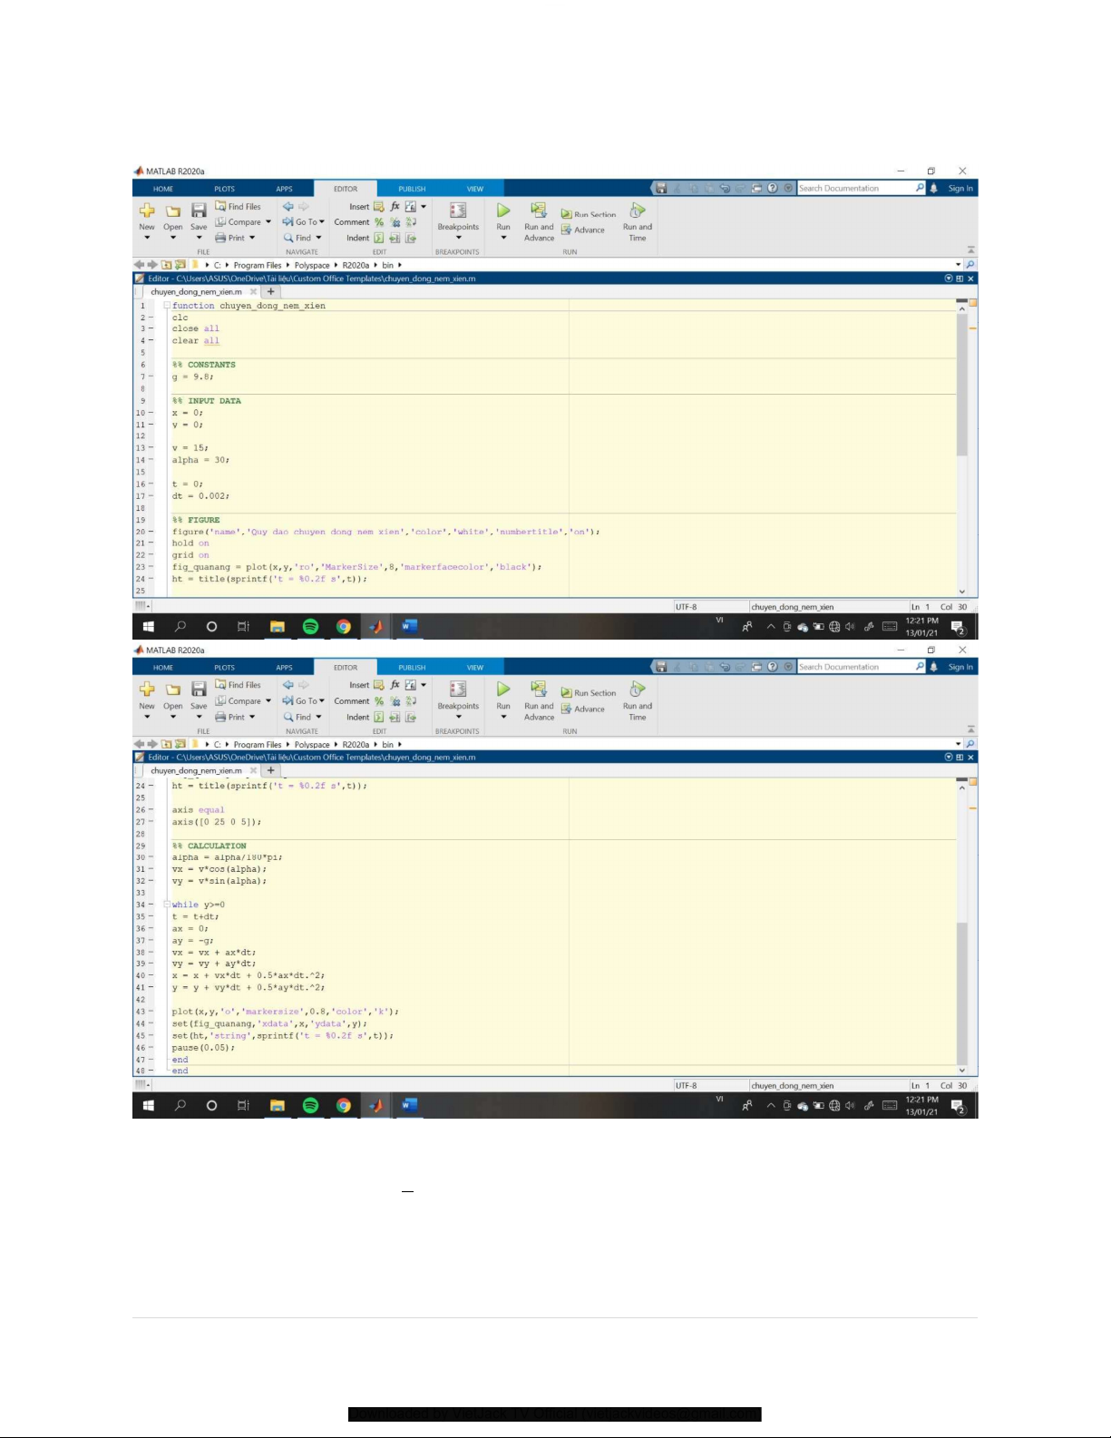Open Spotify from the lower taskbar
Viewport: 1111px width, 1438px height.
[310, 1105]
